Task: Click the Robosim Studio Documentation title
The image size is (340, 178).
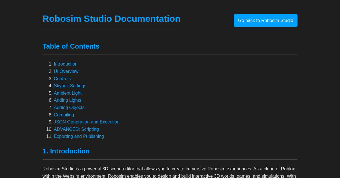Action: click(x=111, y=19)
